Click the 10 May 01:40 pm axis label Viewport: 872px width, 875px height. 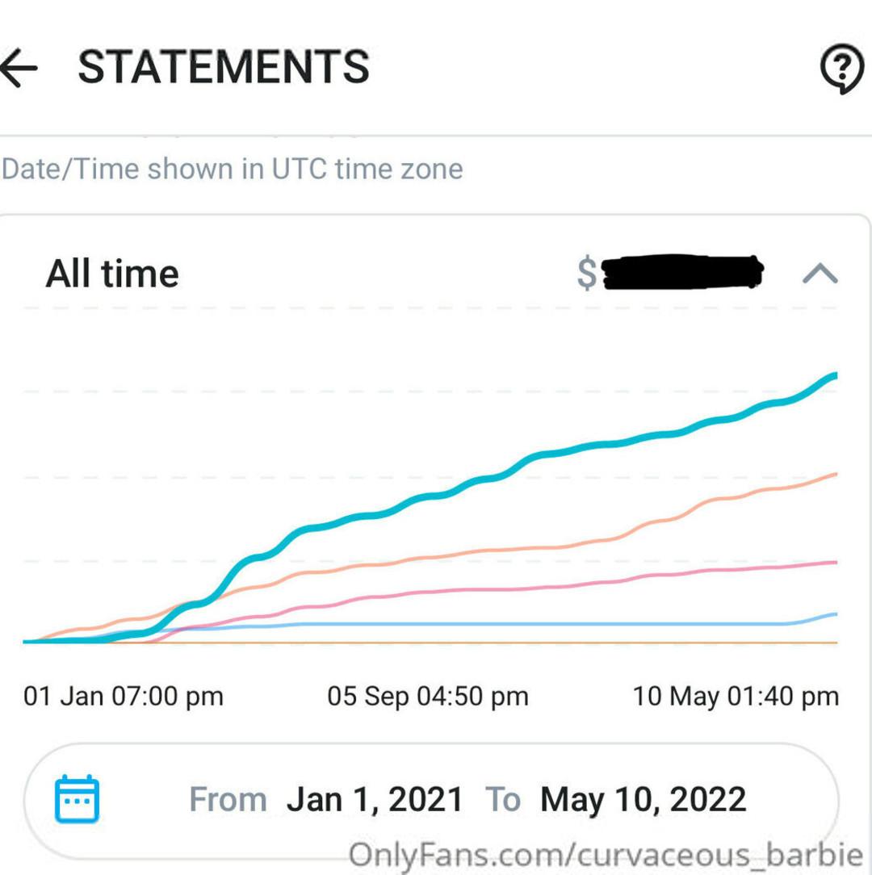pos(736,697)
